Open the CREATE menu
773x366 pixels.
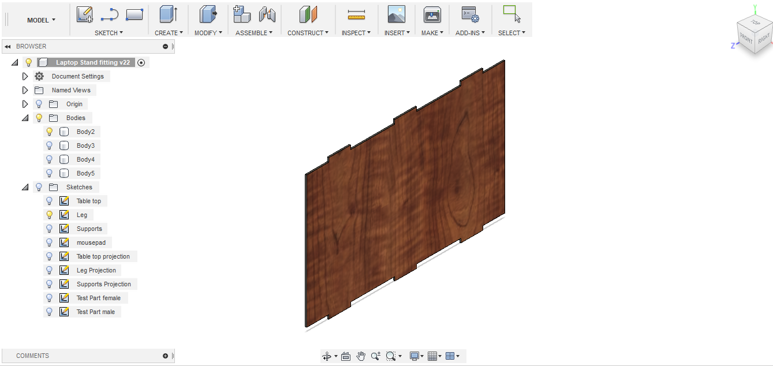169,33
